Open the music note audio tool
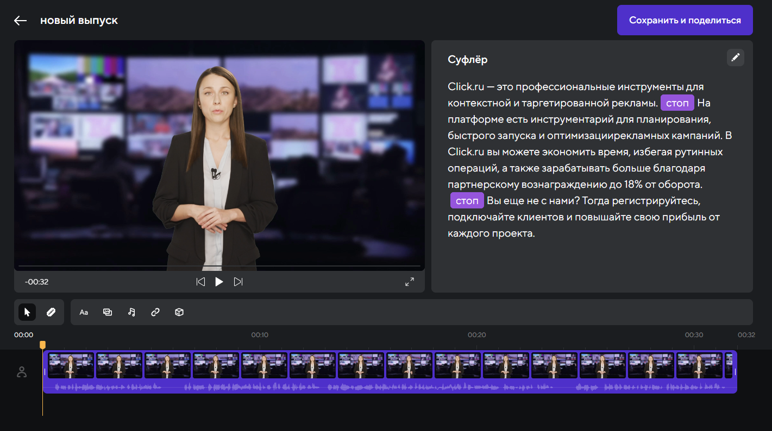This screenshot has width=772, height=431. (131, 312)
